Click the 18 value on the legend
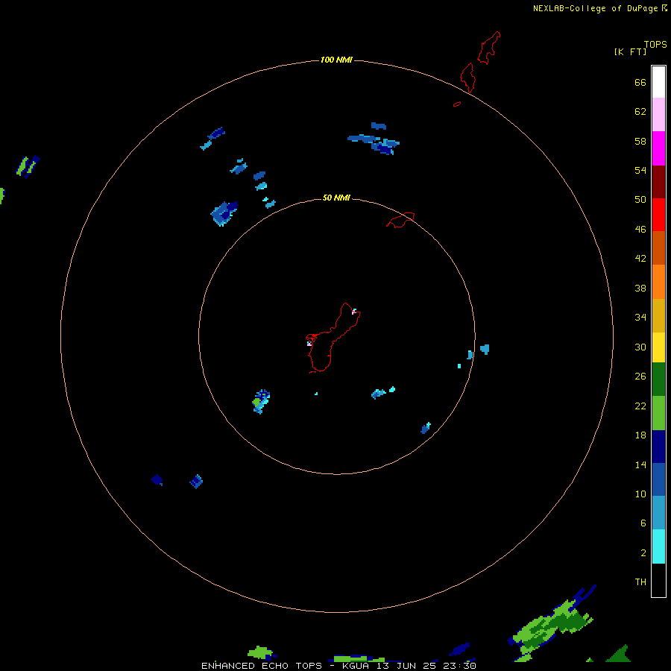Screen dimensions: 671x671 (x=640, y=435)
